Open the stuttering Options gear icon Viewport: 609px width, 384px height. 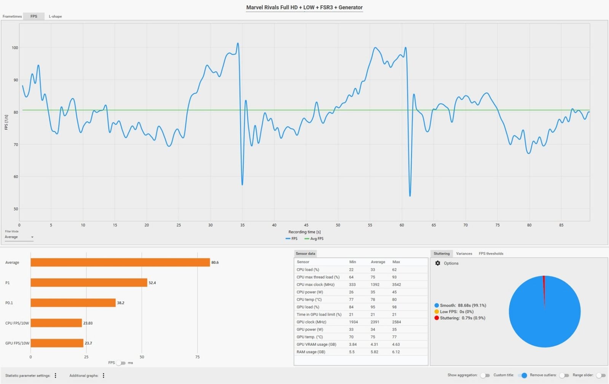438,263
